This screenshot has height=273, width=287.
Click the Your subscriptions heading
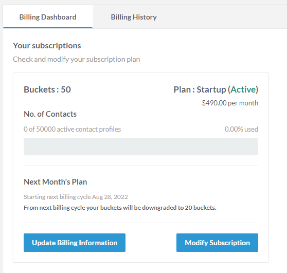(x=47, y=46)
